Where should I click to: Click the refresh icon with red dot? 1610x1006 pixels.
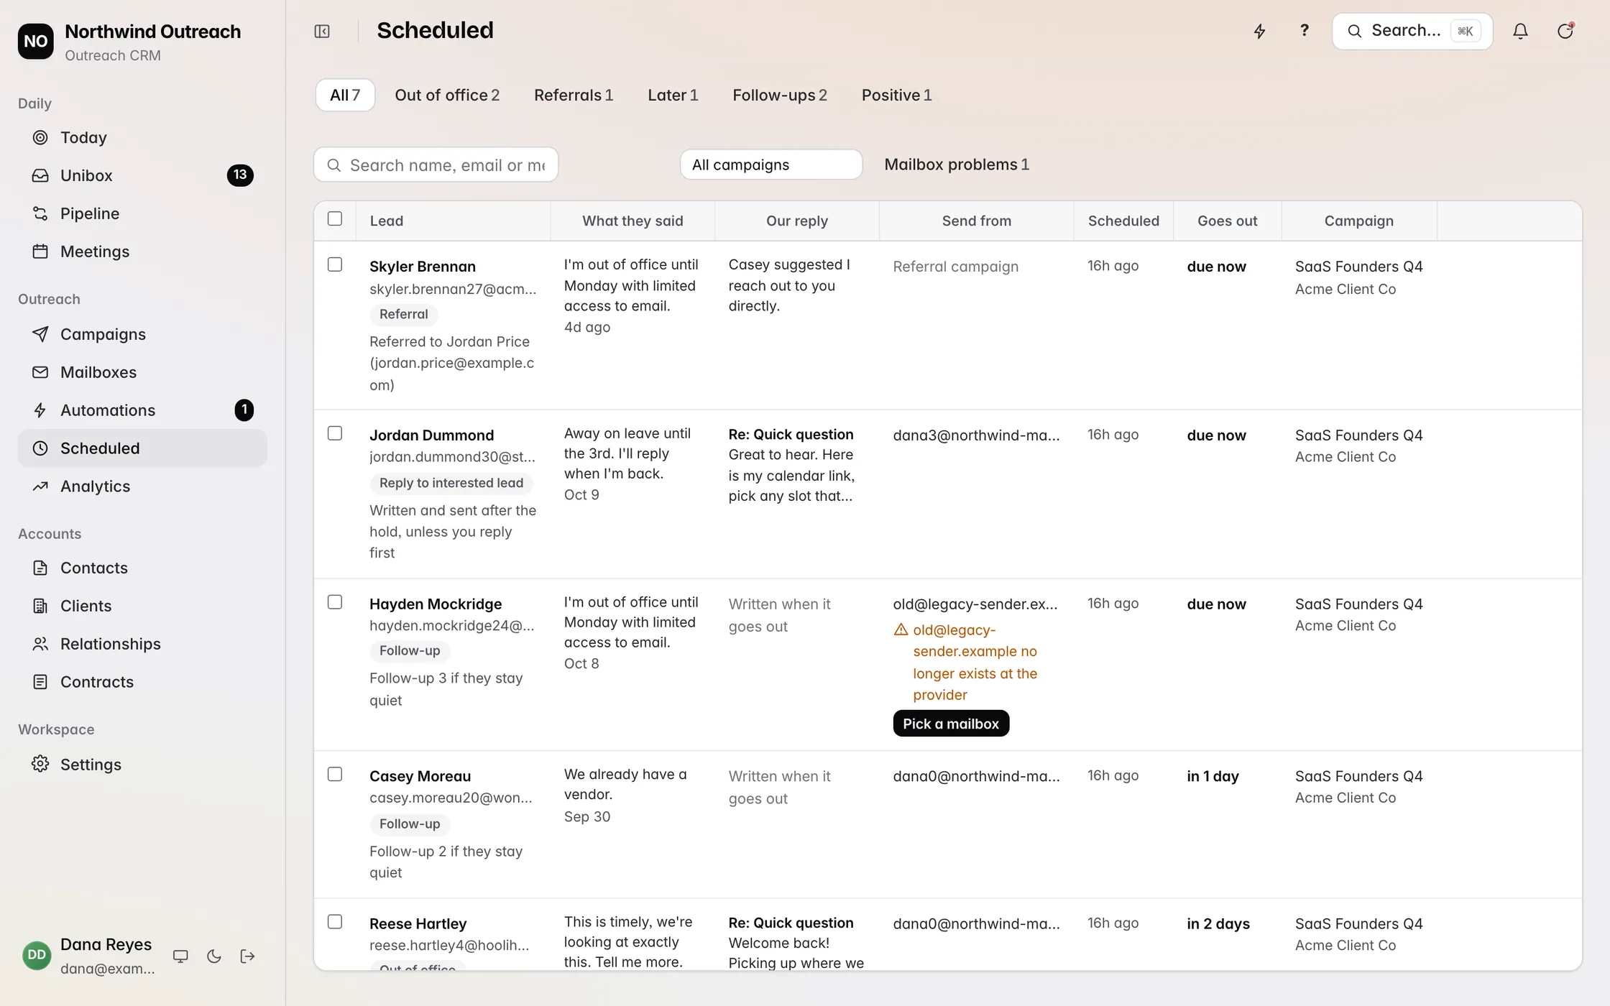pos(1565,31)
